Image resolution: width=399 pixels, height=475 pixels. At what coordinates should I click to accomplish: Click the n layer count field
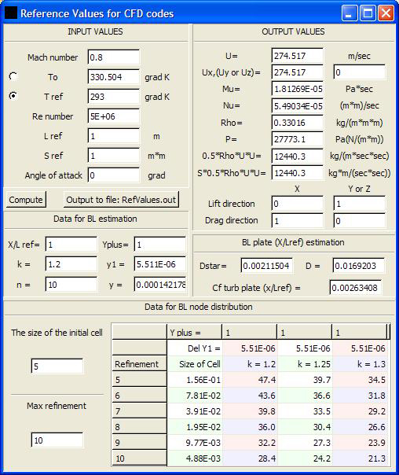[71, 284]
